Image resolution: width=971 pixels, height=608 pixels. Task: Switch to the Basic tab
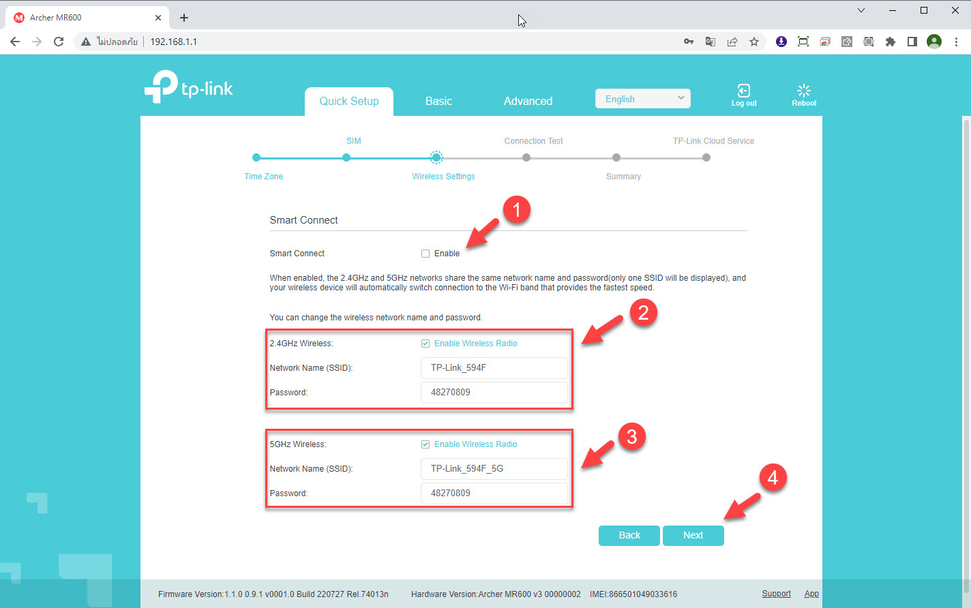tap(438, 101)
